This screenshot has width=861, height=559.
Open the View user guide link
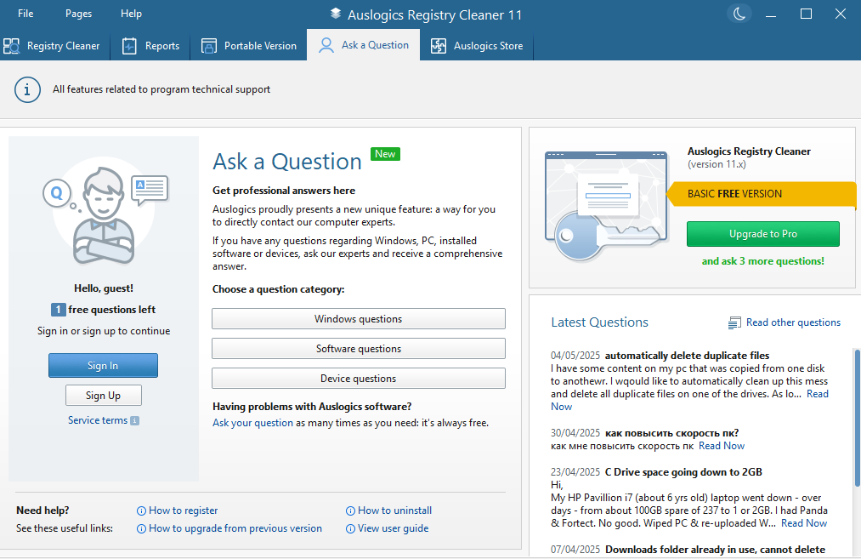393,528
